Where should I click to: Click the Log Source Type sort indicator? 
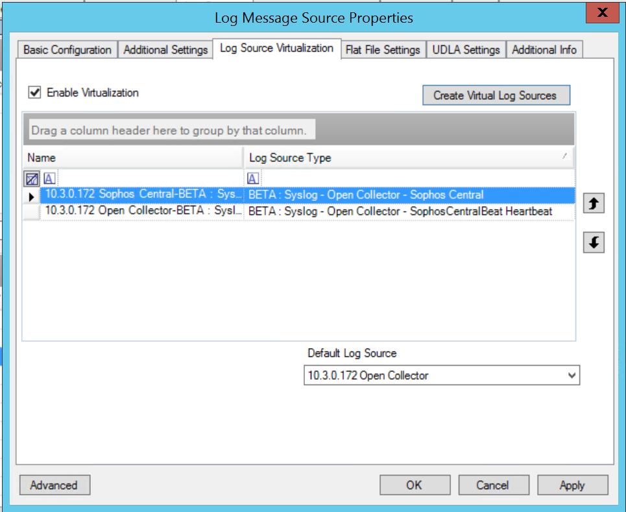pyautogui.click(x=564, y=157)
